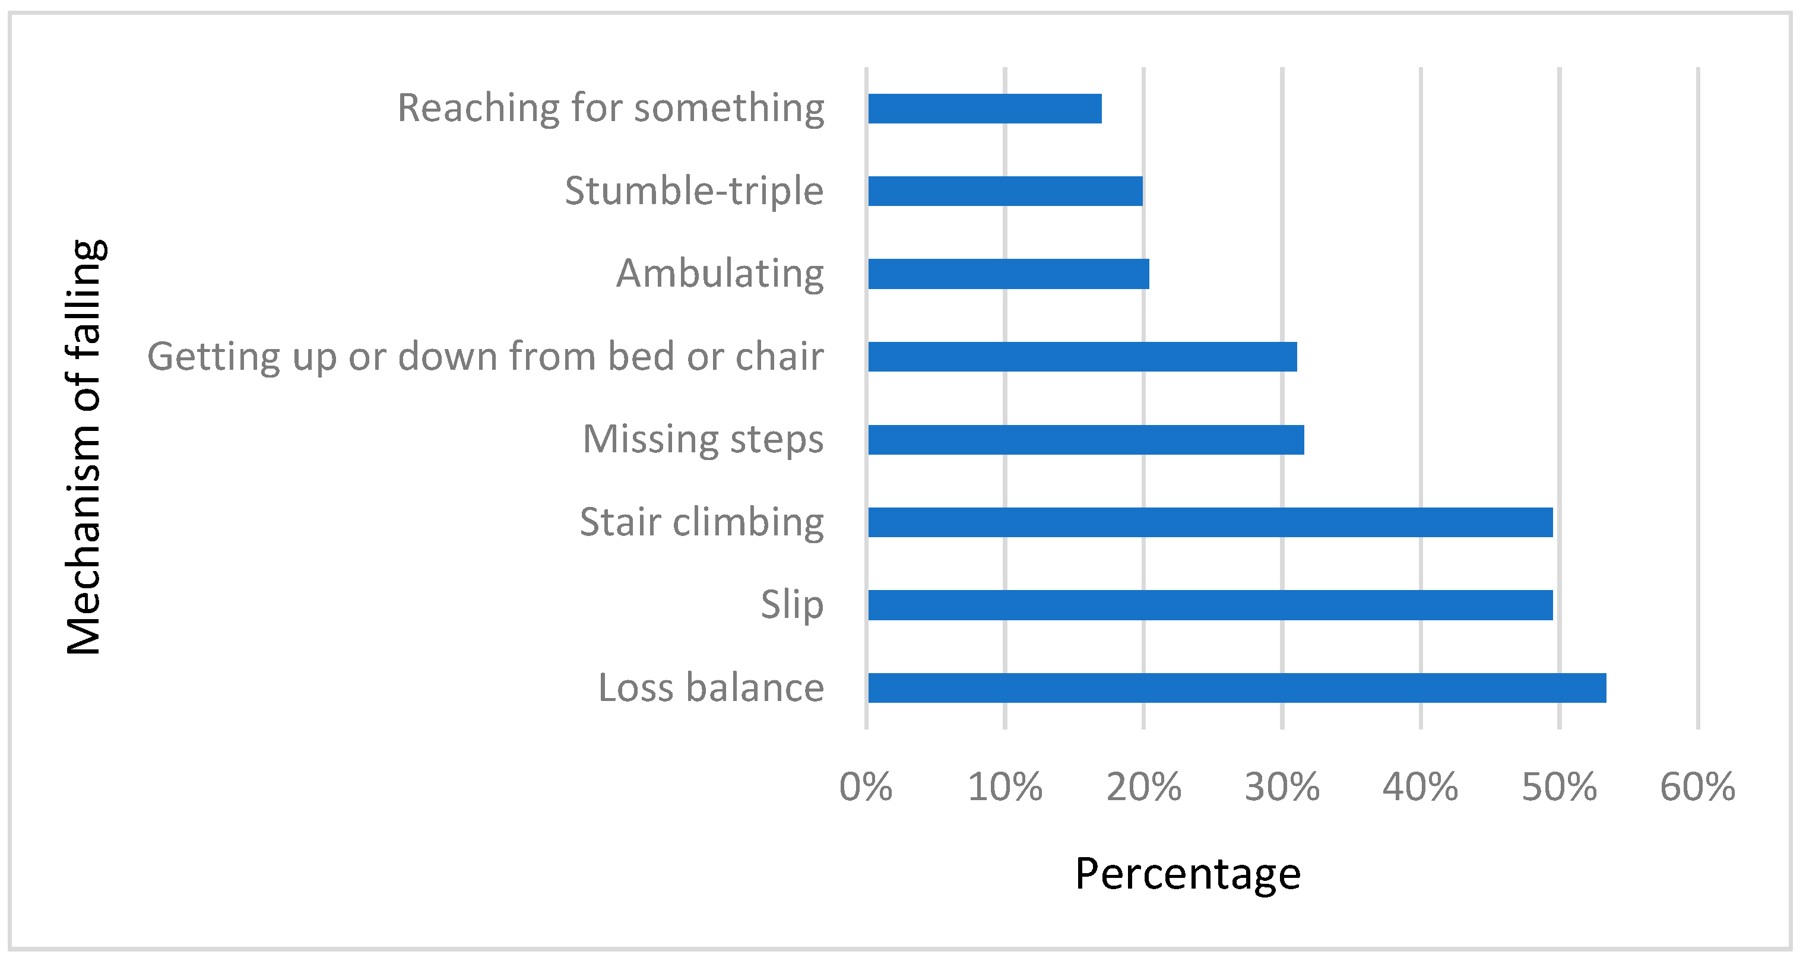Click the Loss balance category label
This screenshot has height=961, width=1803.
[x=711, y=687]
